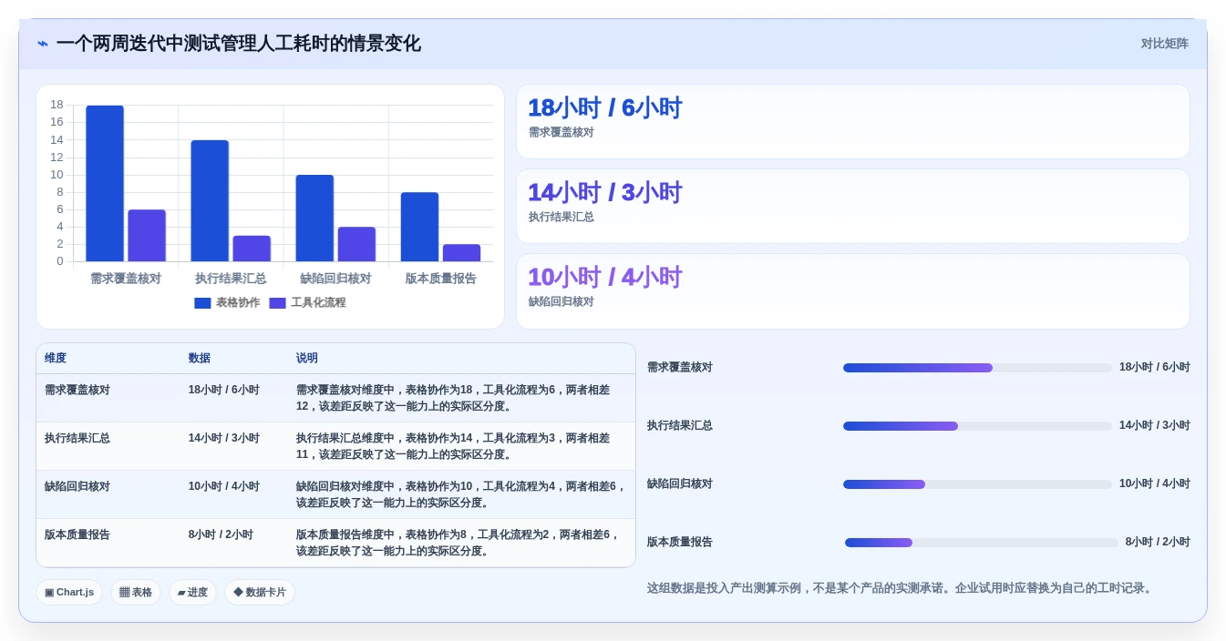The image size is (1226, 641).
Task: Click x-axis label 需求覆盖核对 in chart
Action: [126, 279]
